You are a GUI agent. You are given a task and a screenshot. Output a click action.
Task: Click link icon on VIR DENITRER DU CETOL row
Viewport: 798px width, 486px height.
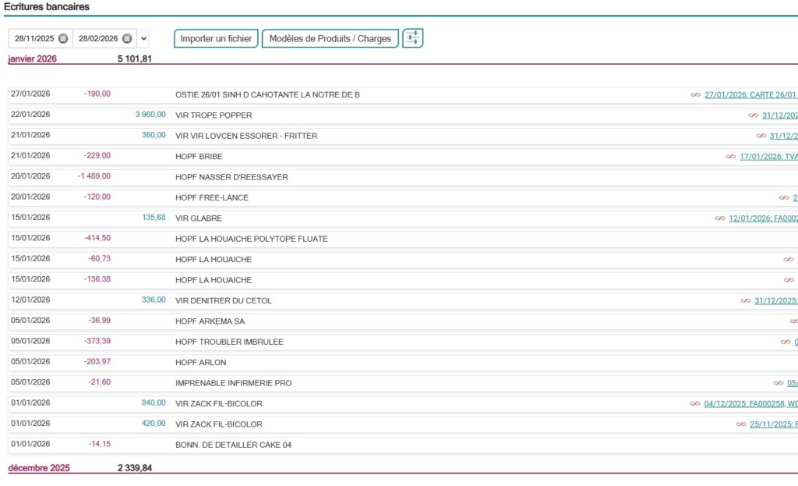tap(745, 300)
